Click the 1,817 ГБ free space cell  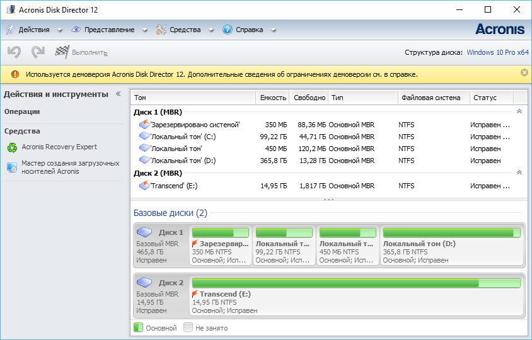[312, 186]
